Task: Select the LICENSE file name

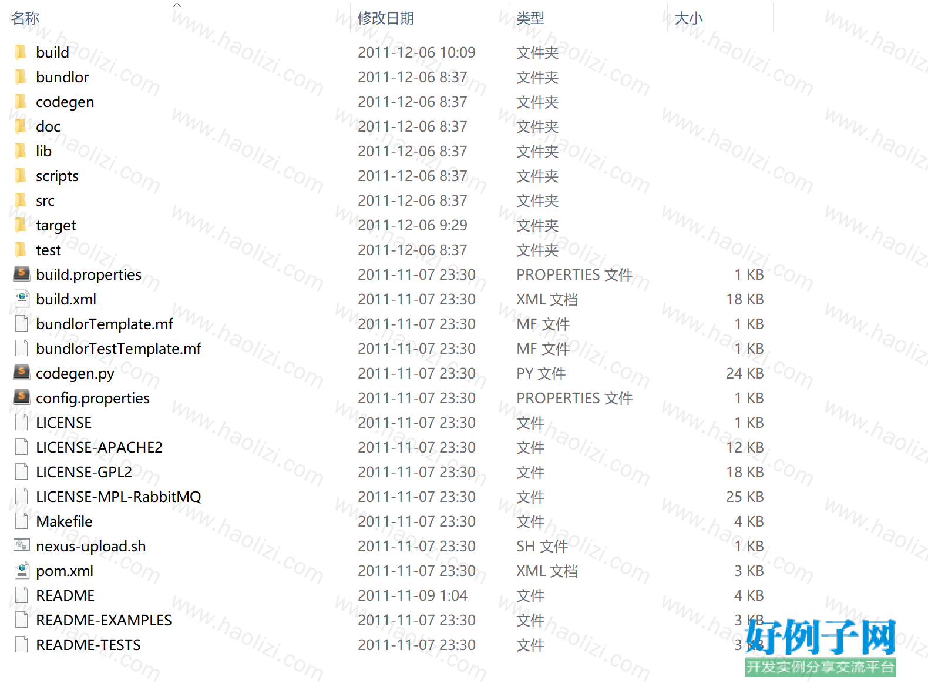Action: 63,423
